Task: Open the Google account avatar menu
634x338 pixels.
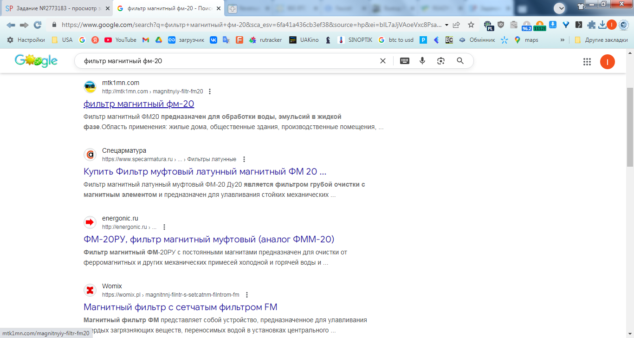Action: point(608,62)
